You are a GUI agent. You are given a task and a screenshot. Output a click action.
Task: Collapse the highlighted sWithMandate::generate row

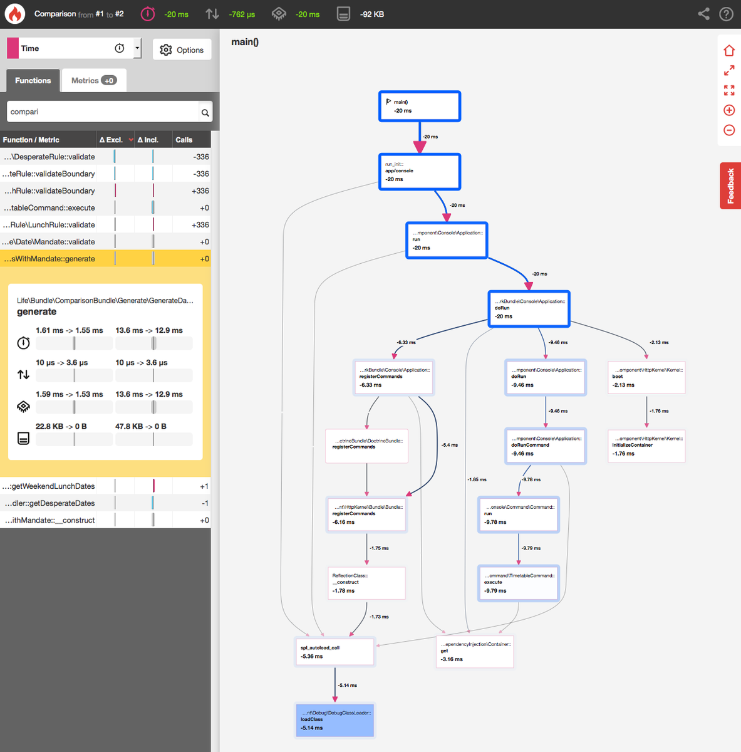(x=105, y=258)
